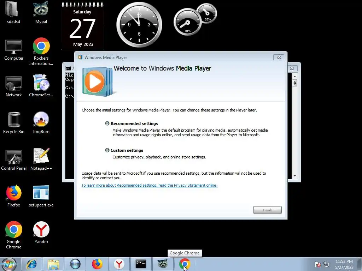Select the Custom settings radio button
The width and height of the screenshot is (362, 271).
107,150
